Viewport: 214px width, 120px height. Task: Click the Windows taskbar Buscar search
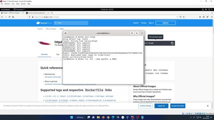[80, 117]
